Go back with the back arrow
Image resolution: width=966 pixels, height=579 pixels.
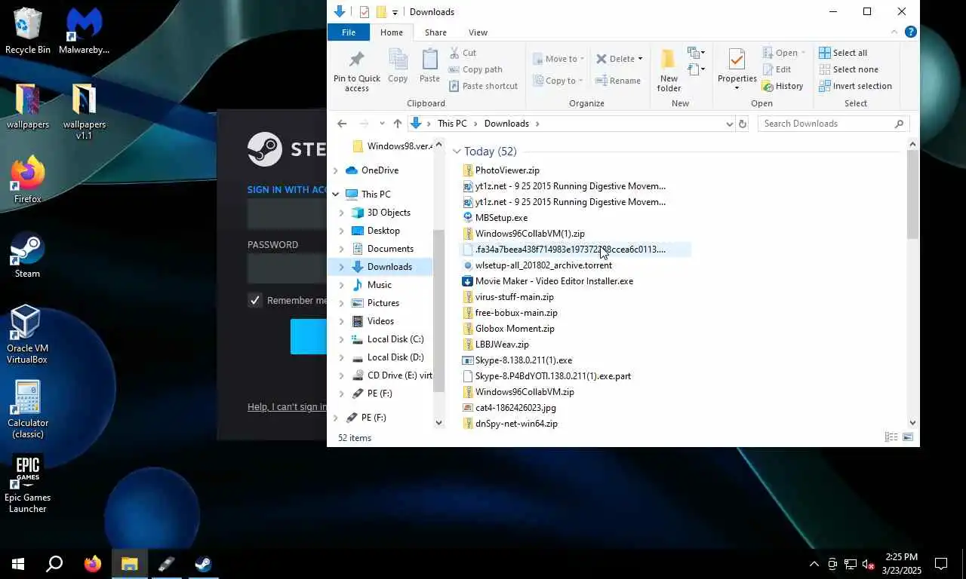point(342,124)
